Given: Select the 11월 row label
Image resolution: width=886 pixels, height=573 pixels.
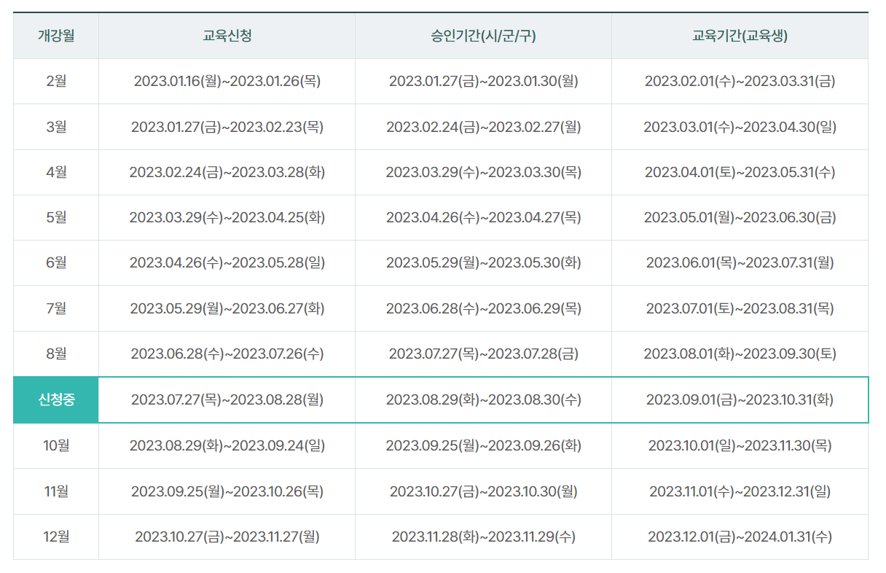Looking at the screenshot, I should coord(56,491).
